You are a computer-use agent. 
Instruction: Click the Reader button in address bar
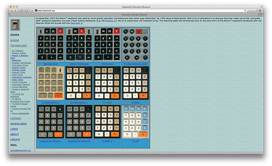click(x=252, y=11)
